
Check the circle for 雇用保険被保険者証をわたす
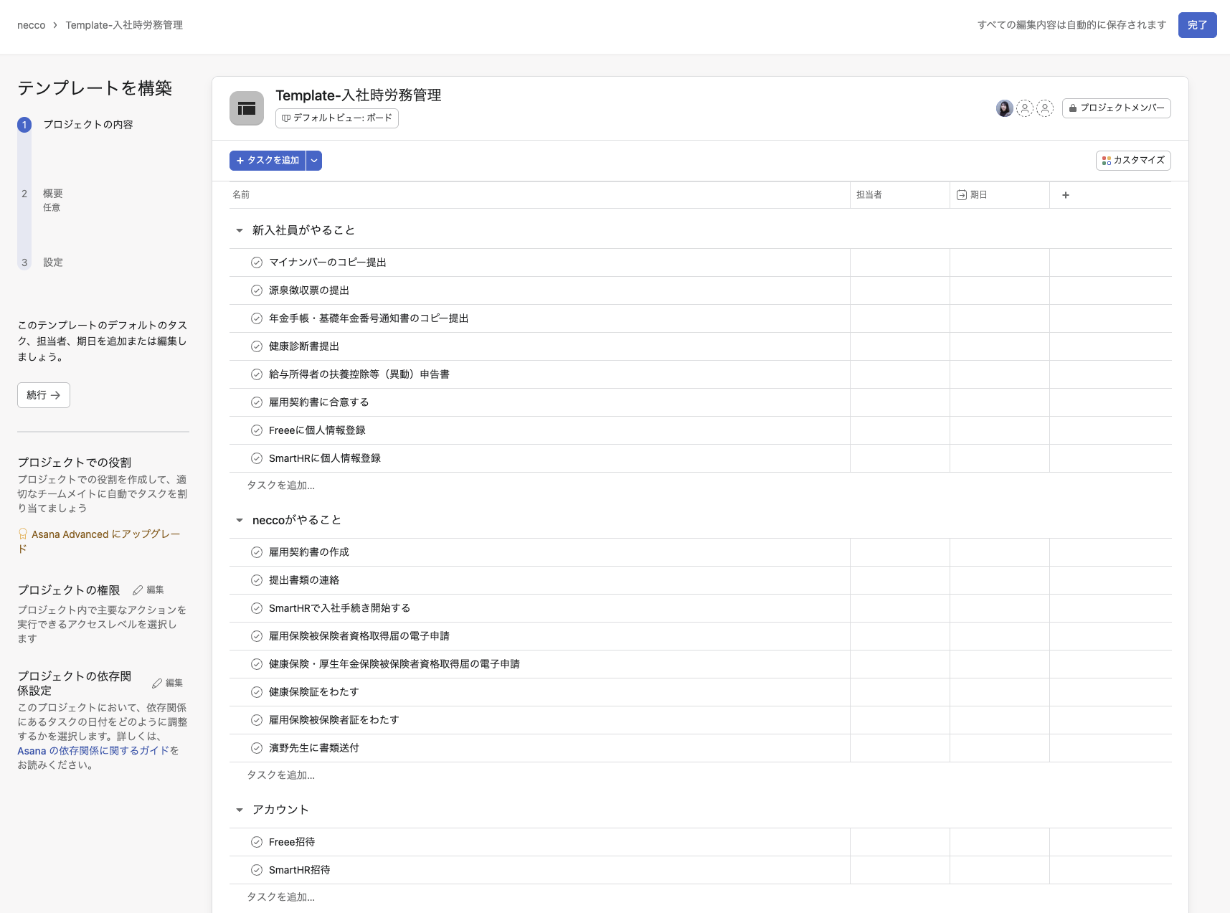[x=257, y=720]
